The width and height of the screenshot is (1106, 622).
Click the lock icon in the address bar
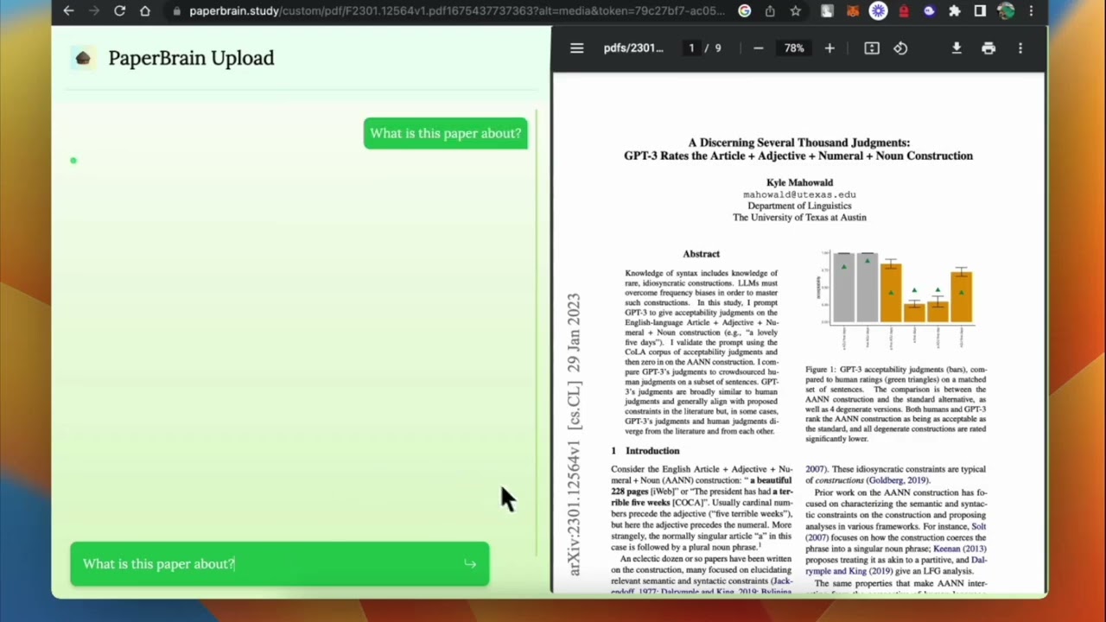pyautogui.click(x=176, y=11)
